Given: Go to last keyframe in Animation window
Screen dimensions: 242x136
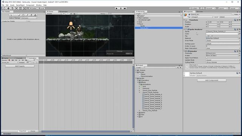Looking at the screenshot, I should (26, 60).
